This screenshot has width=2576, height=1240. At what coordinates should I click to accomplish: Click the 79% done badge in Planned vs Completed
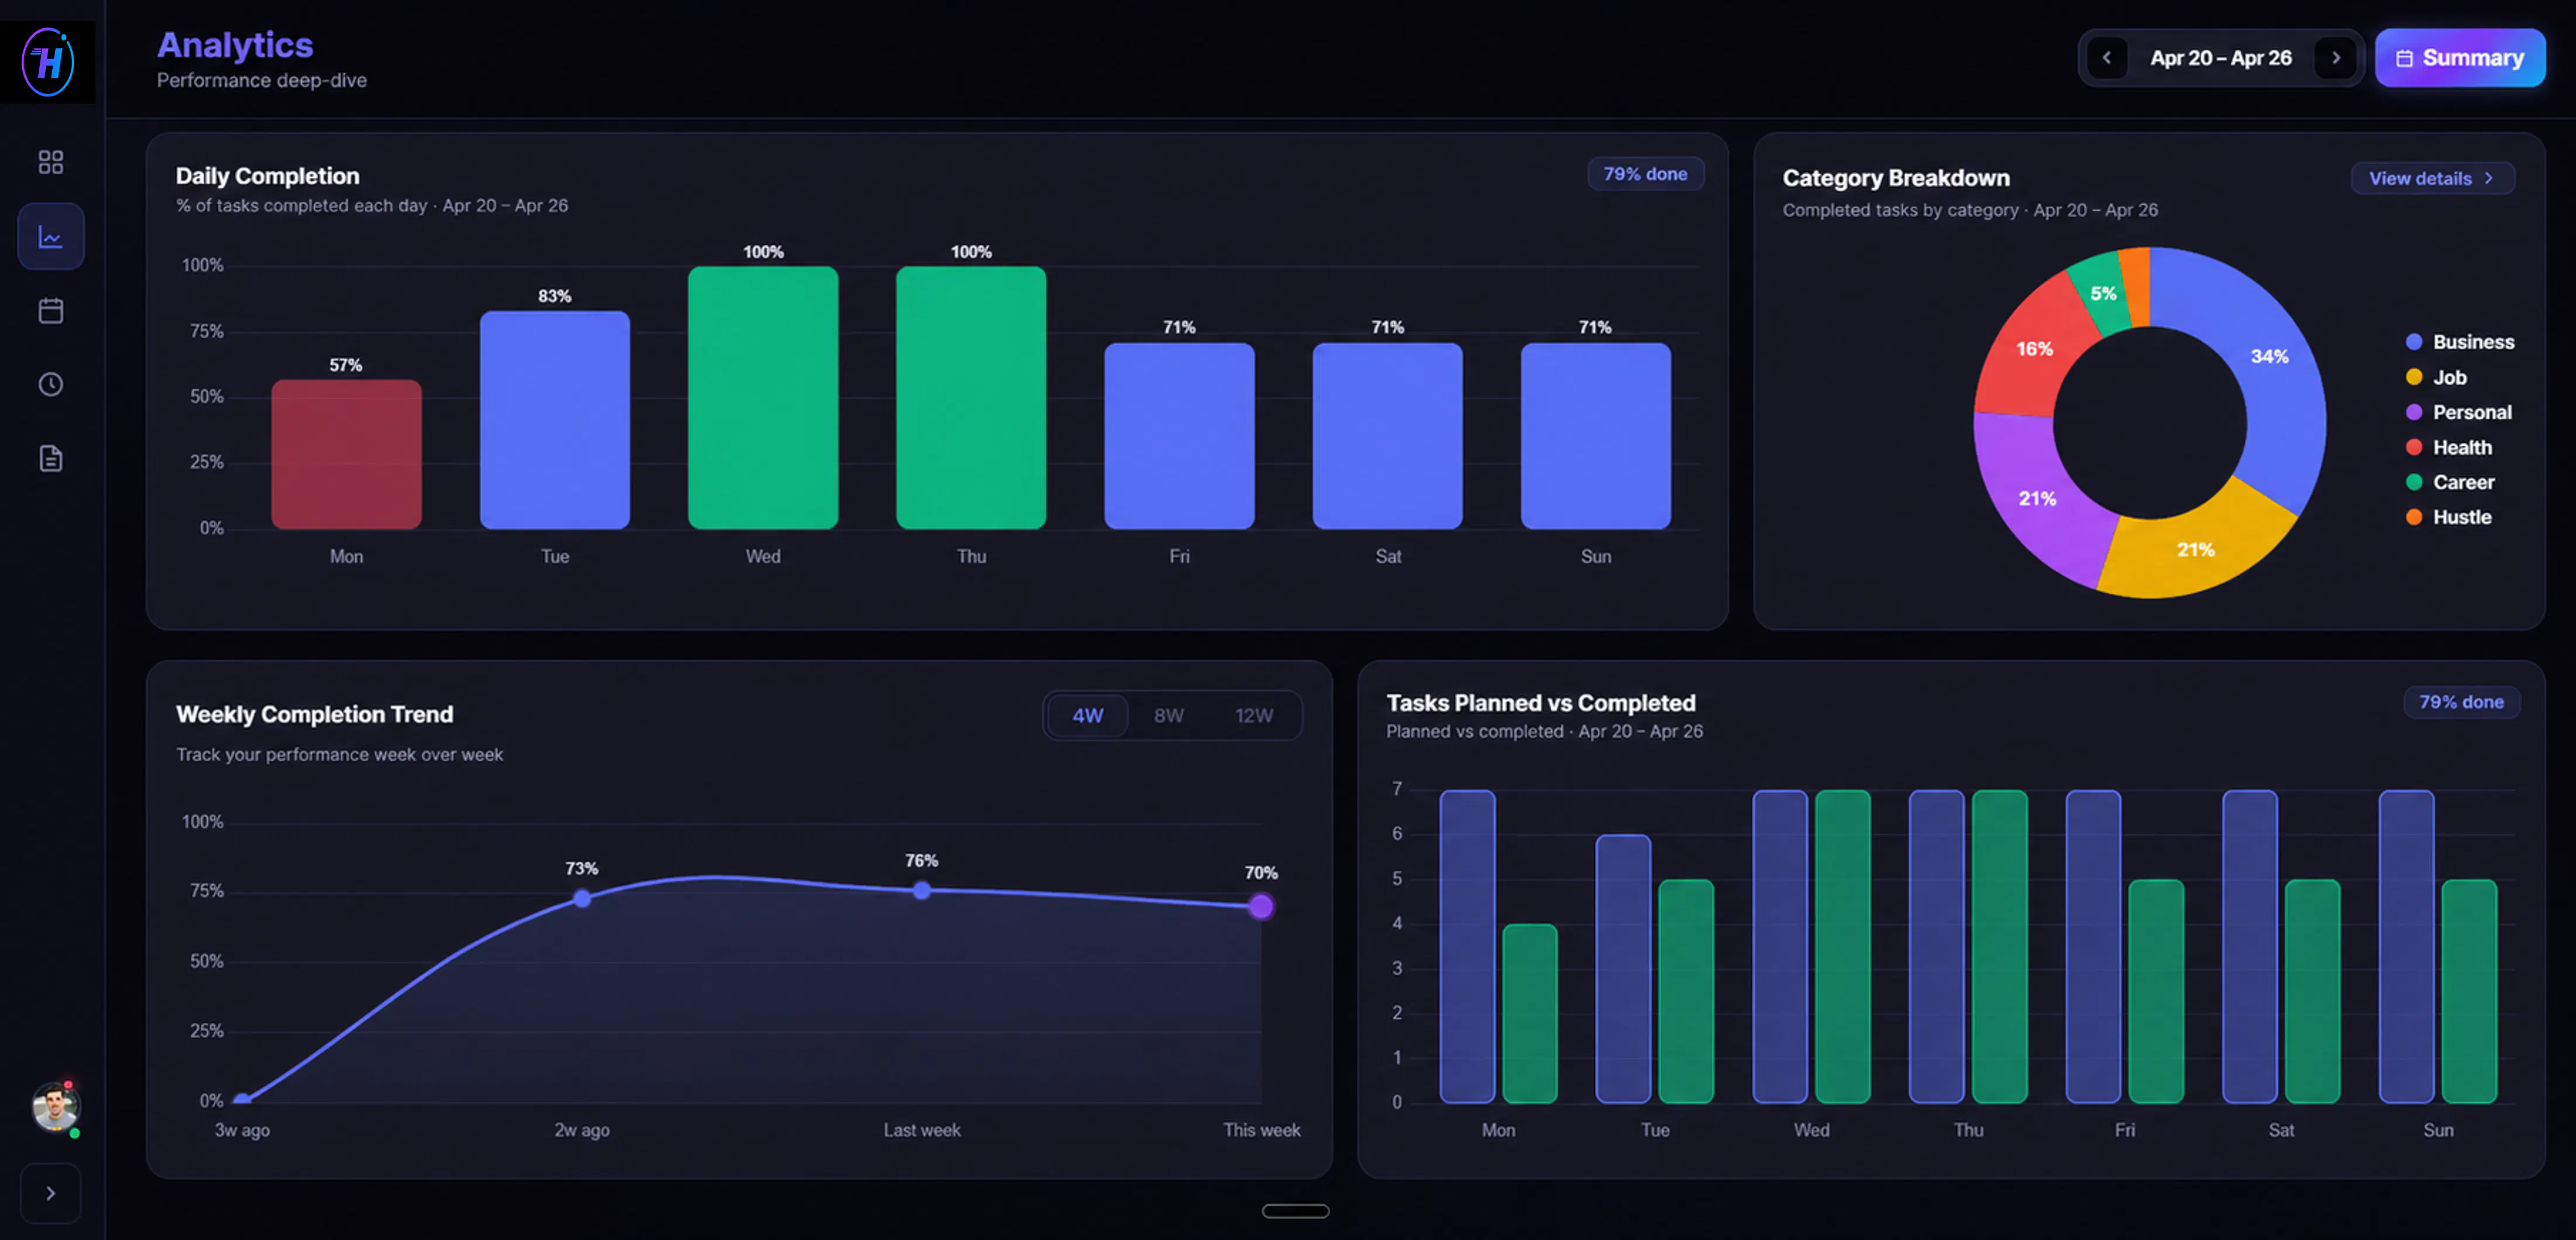(2461, 702)
